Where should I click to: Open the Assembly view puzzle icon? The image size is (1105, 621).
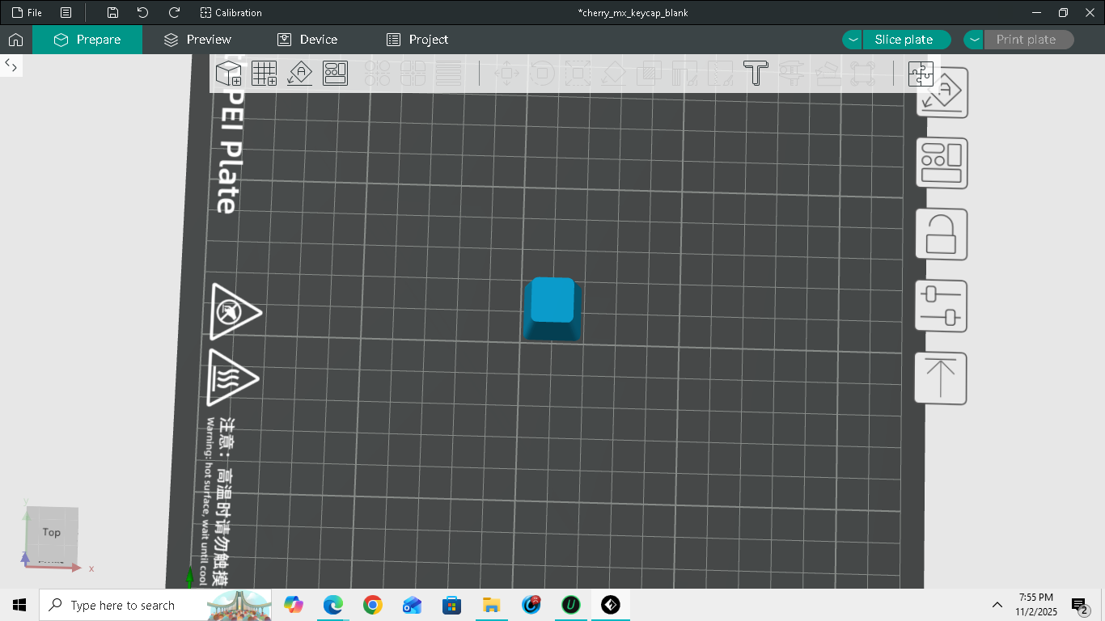921,74
